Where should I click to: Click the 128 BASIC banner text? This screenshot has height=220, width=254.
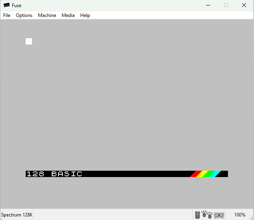(55, 174)
